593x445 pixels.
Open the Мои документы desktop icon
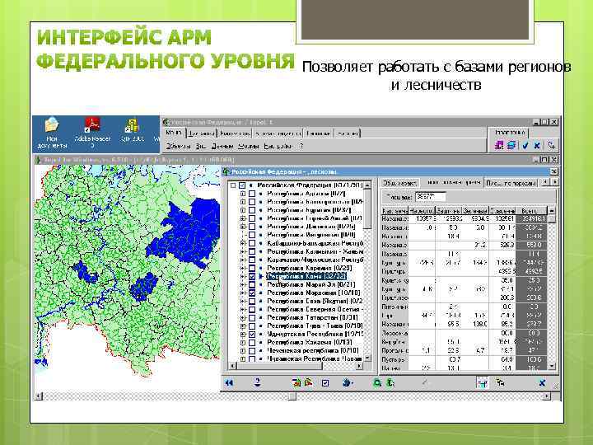coord(52,133)
